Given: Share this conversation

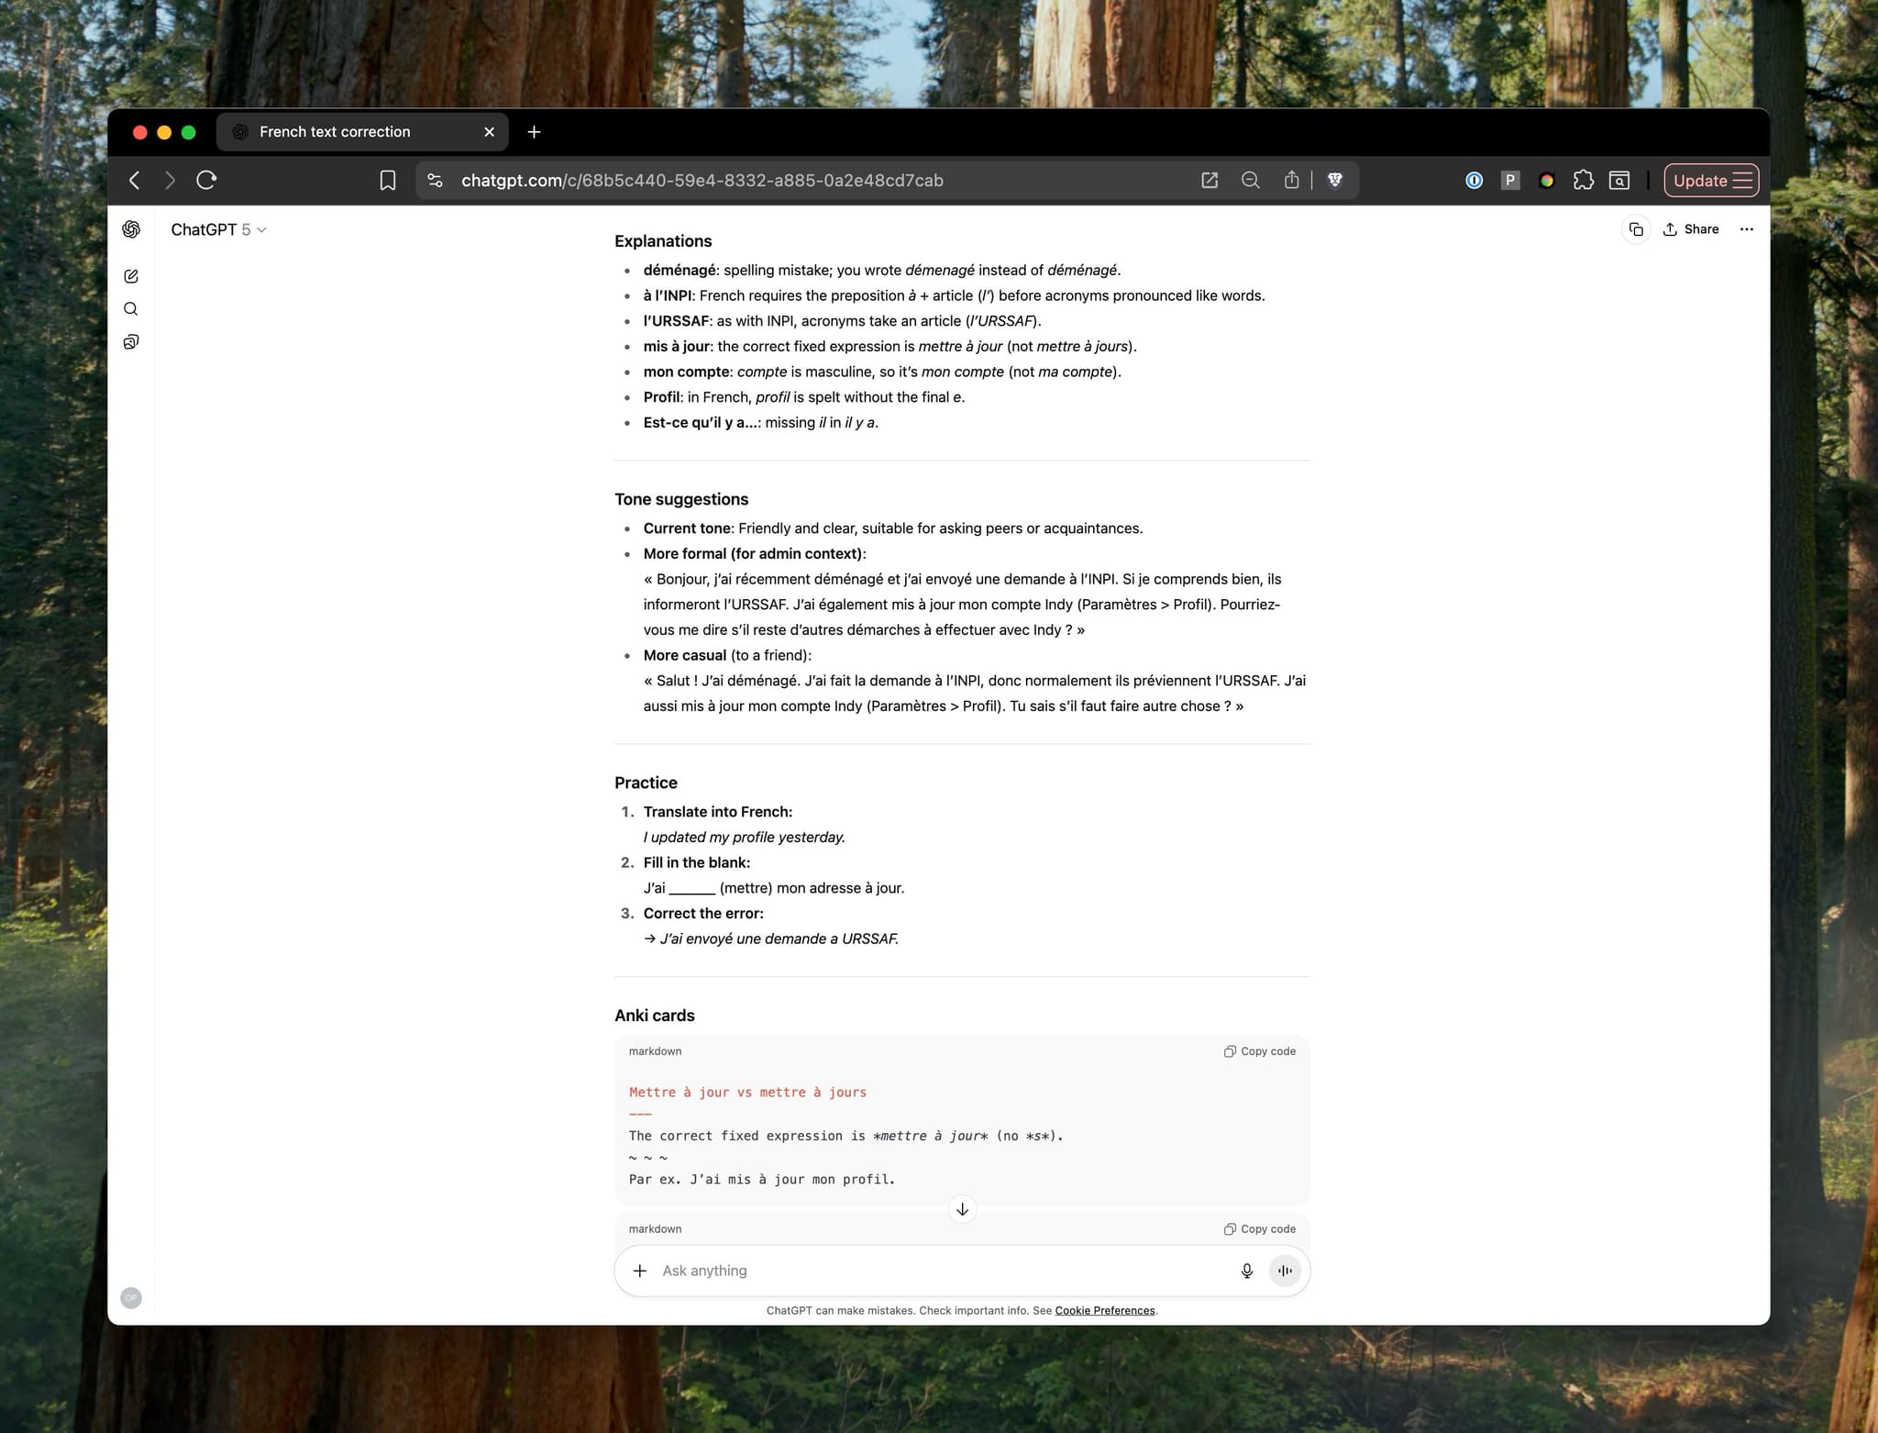Looking at the screenshot, I should tap(1691, 229).
